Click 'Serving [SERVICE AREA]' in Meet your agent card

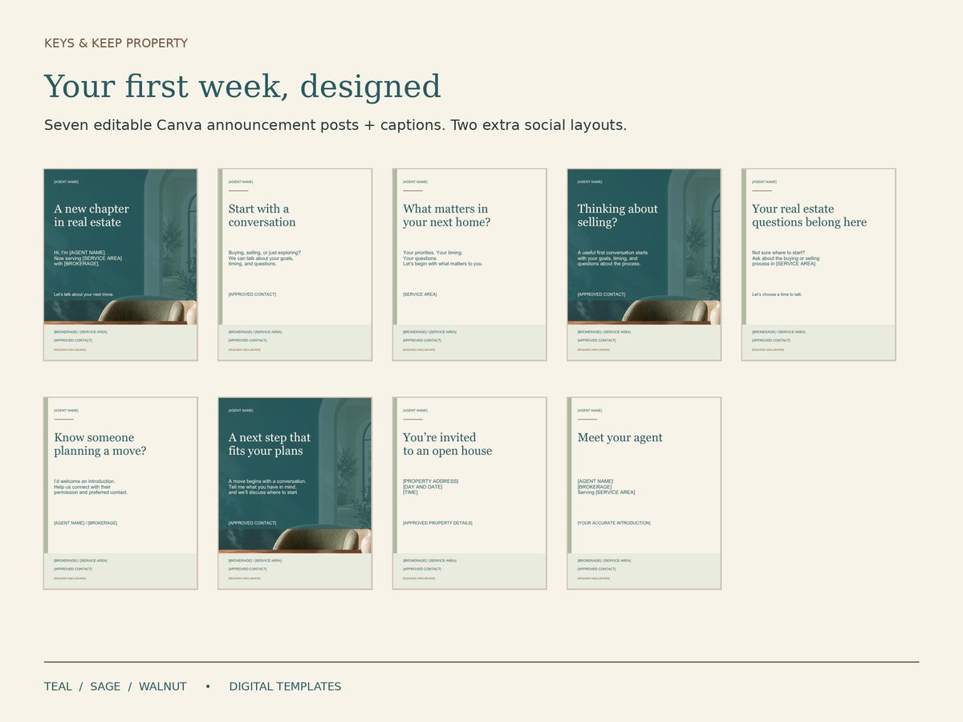point(606,493)
